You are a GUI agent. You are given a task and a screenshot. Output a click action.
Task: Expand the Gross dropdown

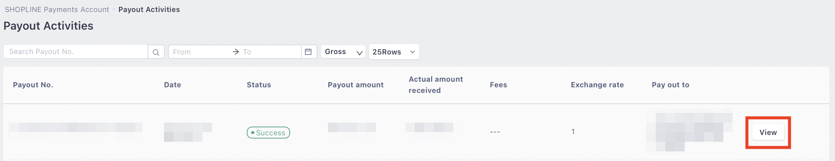point(343,52)
